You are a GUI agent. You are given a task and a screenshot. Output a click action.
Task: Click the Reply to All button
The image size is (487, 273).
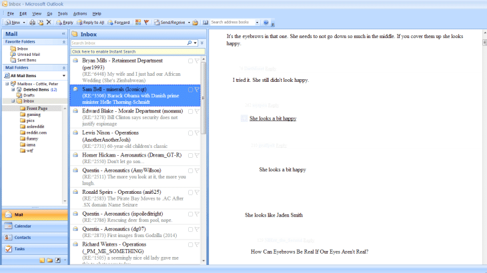click(92, 22)
